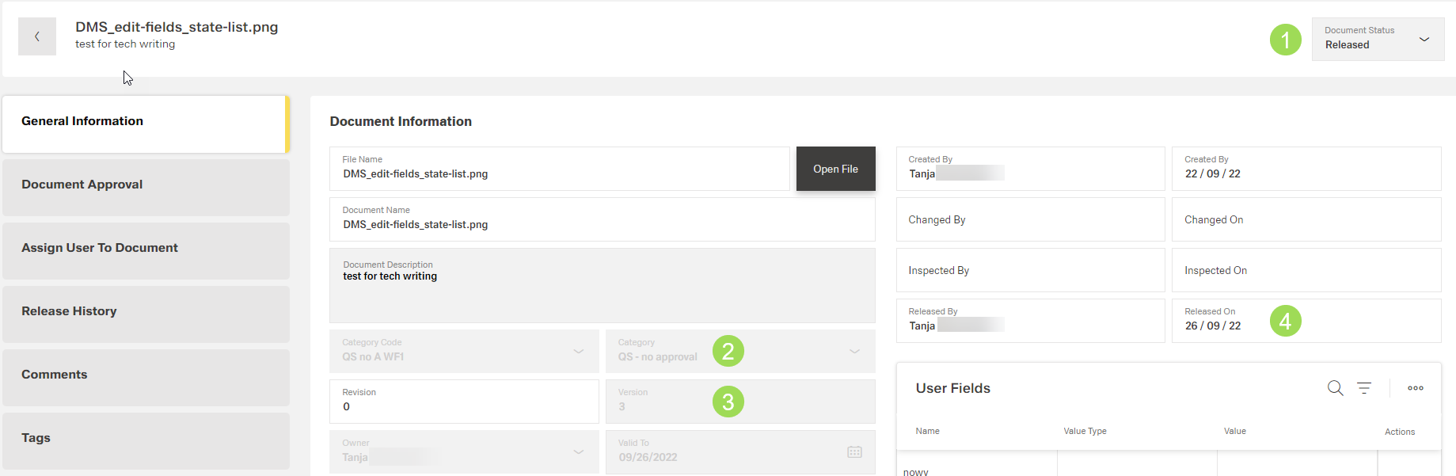Image resolution: width=1456 pixels, height=476 pixels.
Task: Expand the Owner dropdown
Action: 579,452
